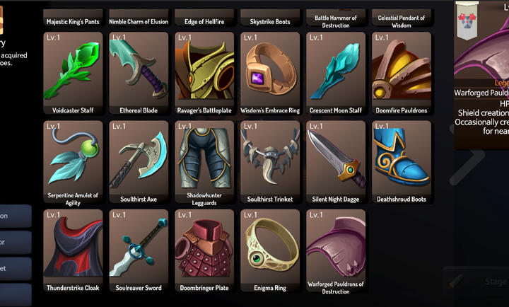This screenshot has width=509, height=307.
Task: Open the Doombringer Plate item
Action: pyautogui.click(x=204, y=250)
